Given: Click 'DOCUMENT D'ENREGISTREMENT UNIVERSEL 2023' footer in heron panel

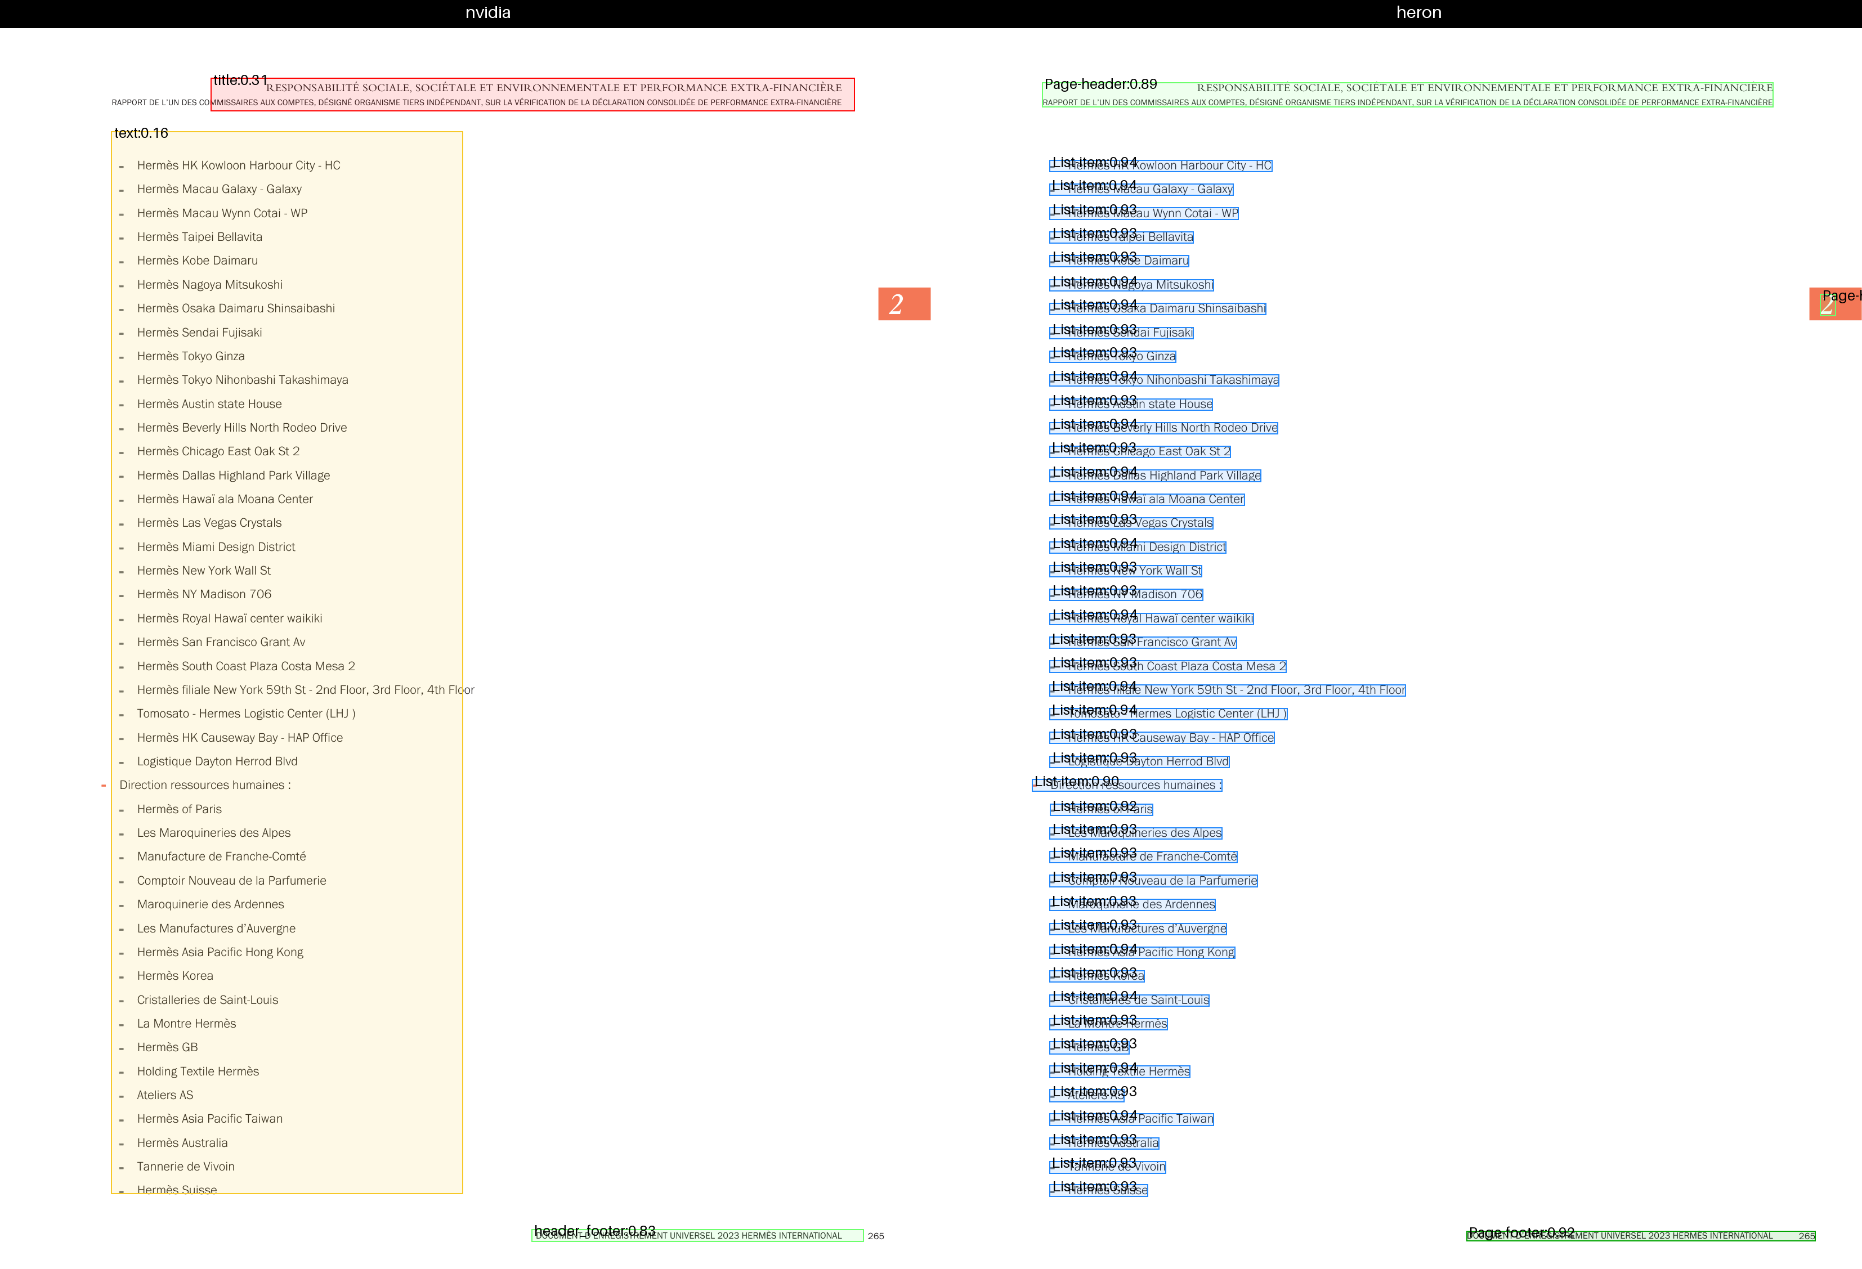Looking at the screenshot, I should coord(1620,1235).
